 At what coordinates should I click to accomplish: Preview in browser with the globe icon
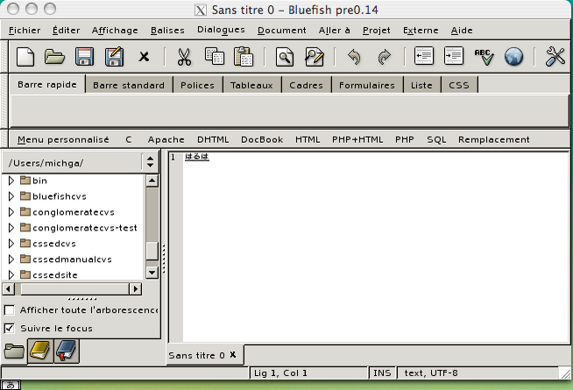tap(513, 57)
